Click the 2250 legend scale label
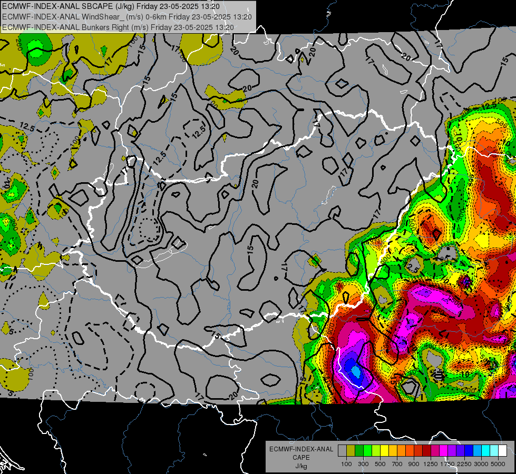The height and width of the screenshot is (474, 516). pos(464,464)
